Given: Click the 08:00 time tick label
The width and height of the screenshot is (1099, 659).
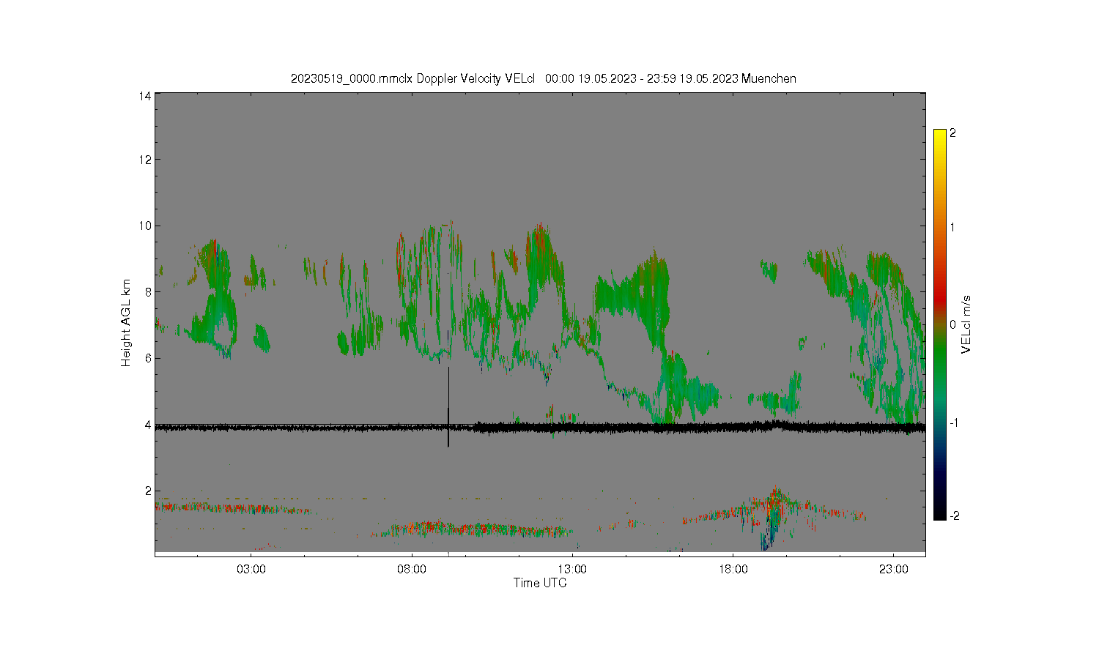Looking at the screenshot, I should point(412,569).
